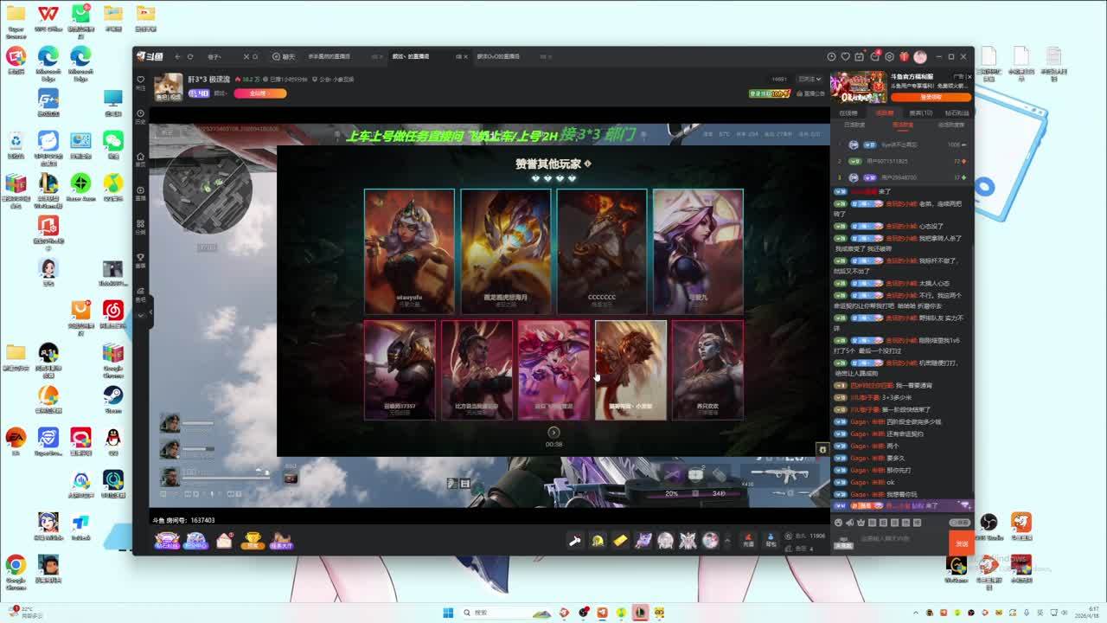Open the dropdown right of streamer header

pyautogui.click(x=809, y=79)
